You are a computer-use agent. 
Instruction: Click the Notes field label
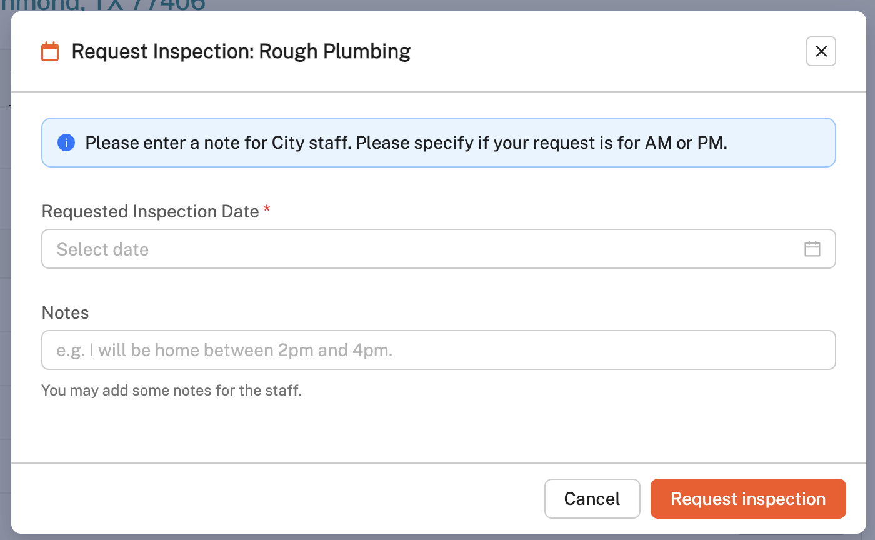point(65,312)
